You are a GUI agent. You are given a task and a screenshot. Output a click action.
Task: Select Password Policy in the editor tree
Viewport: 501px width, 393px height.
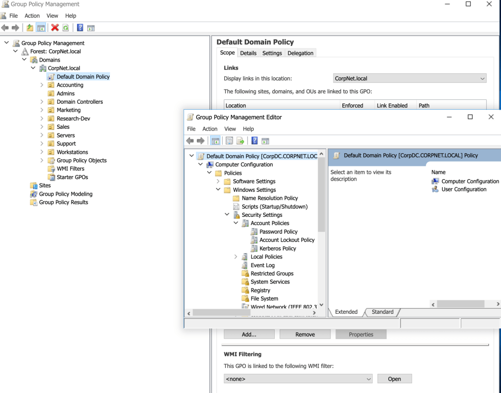278,231
